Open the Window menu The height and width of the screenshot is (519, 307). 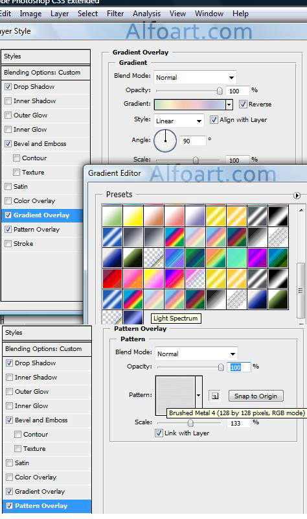click(209, 14)
